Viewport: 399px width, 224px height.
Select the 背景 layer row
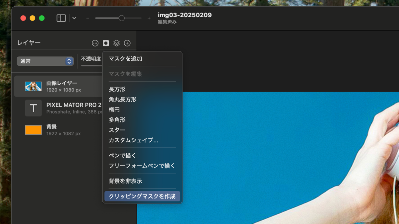click(58, 130)
